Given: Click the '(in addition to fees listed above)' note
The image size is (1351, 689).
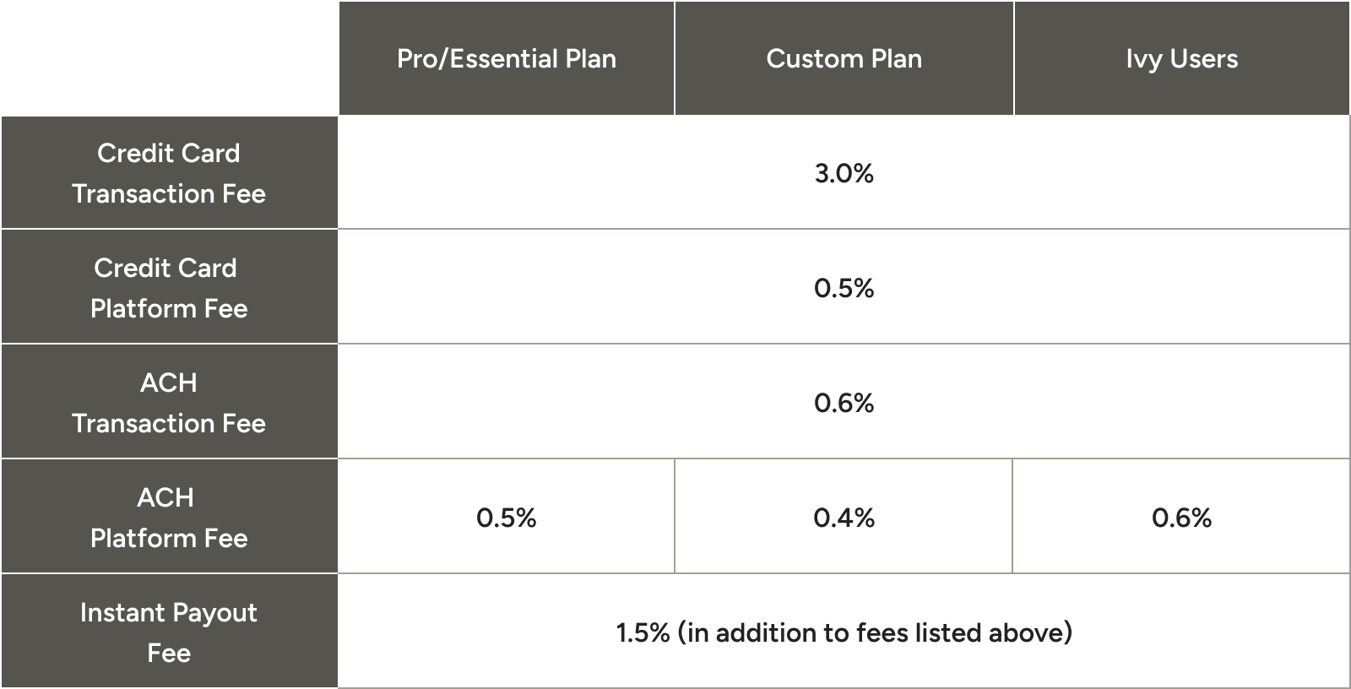Looking at the screenshot, I should [875, 632].
